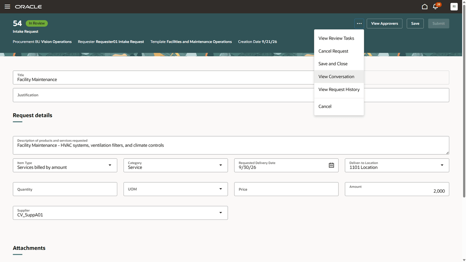The image size is (466, 262).
Task: Open the notifications bell
Action: tap(435, 6)
